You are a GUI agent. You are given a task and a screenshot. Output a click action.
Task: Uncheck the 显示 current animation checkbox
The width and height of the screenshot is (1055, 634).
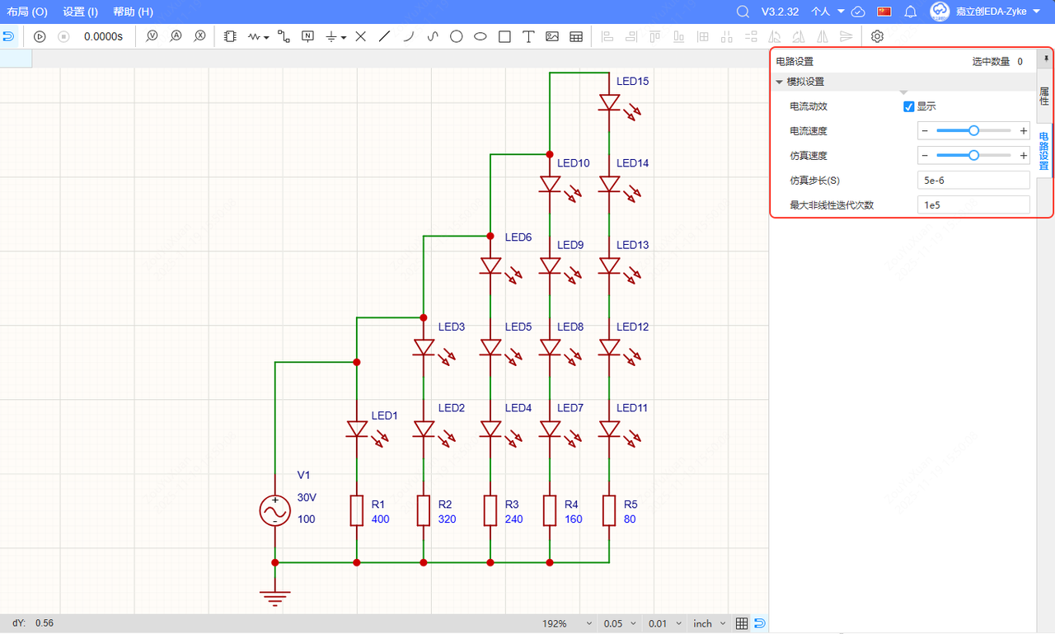point(909,106)
